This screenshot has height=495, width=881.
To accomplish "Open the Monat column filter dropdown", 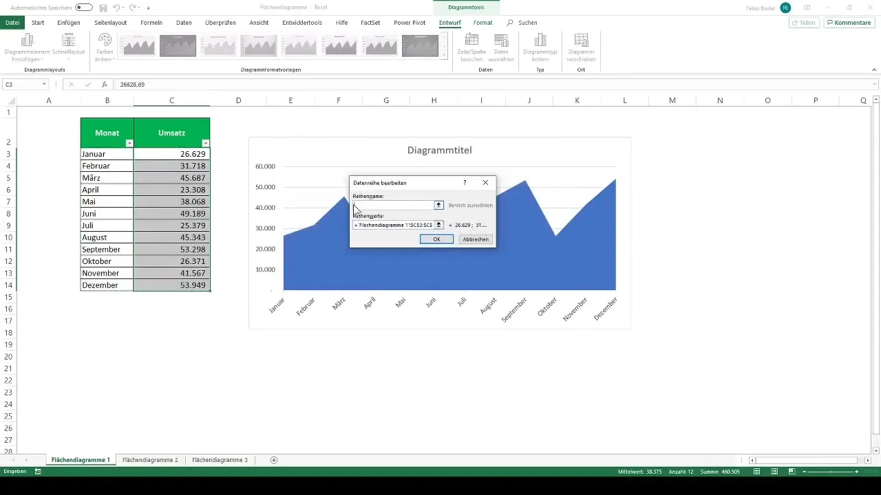I will pos(129,143).
